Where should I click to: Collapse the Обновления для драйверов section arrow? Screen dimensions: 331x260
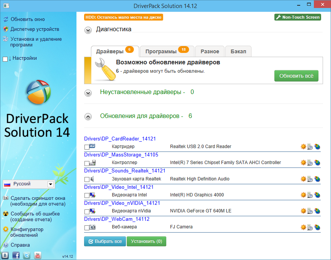[x=88, y=116]
